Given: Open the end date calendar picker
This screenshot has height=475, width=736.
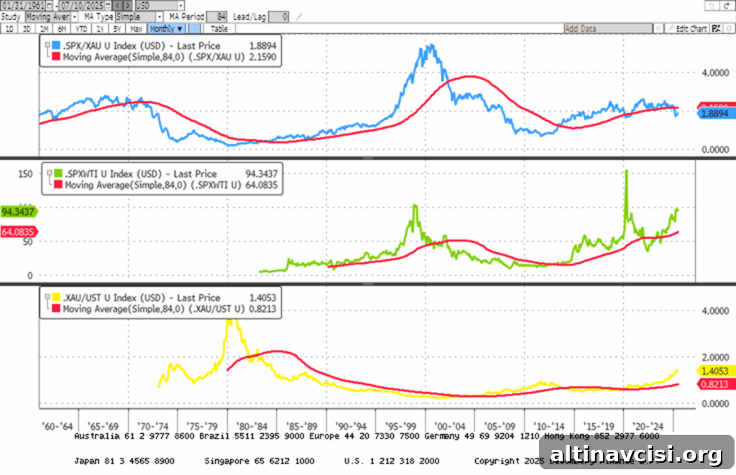Looking at the screenshot, I should (108, 6).
